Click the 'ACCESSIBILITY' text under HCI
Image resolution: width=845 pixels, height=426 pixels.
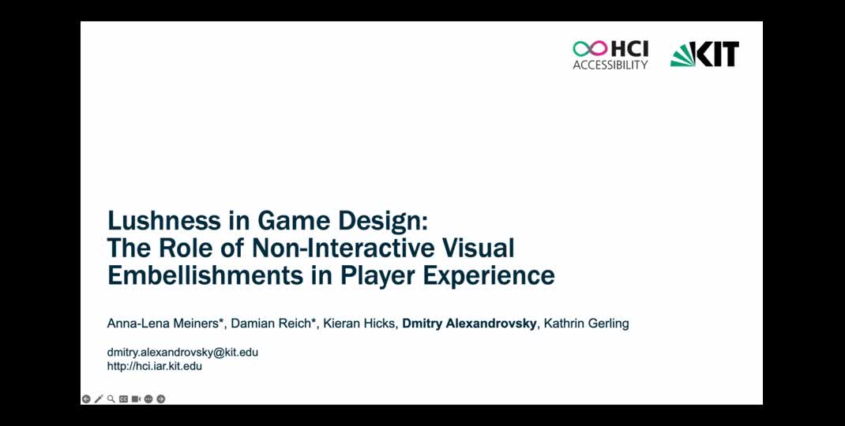click(610, 65)
